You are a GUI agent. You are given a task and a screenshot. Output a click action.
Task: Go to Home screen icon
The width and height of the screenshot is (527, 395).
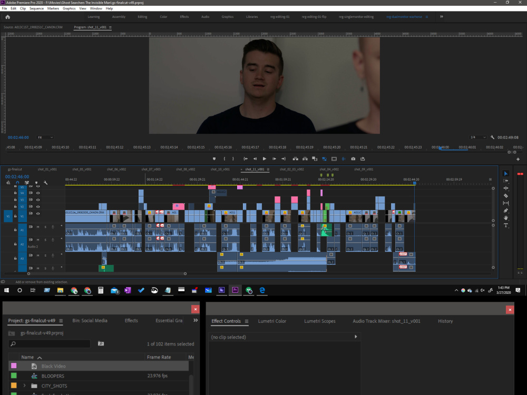8,17
